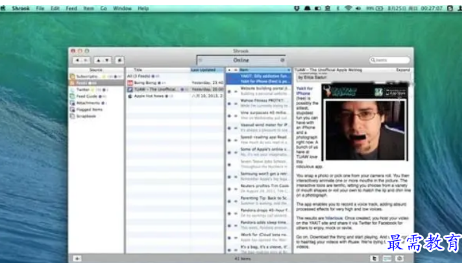The height and width of the screenshot is (263, 466).
Task: Click the Subscriptions source icon
Action: click(72, 77)
